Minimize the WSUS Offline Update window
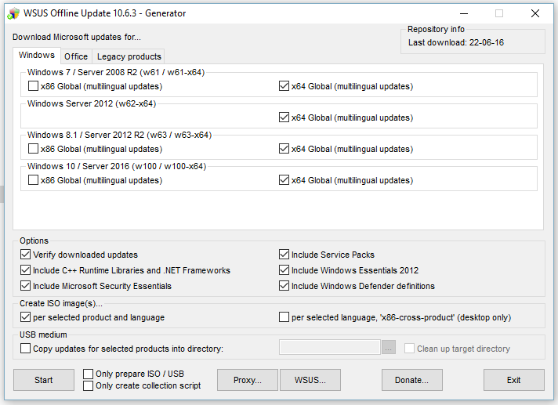Viewport: 558px width, 405px height. coord(464,13)
